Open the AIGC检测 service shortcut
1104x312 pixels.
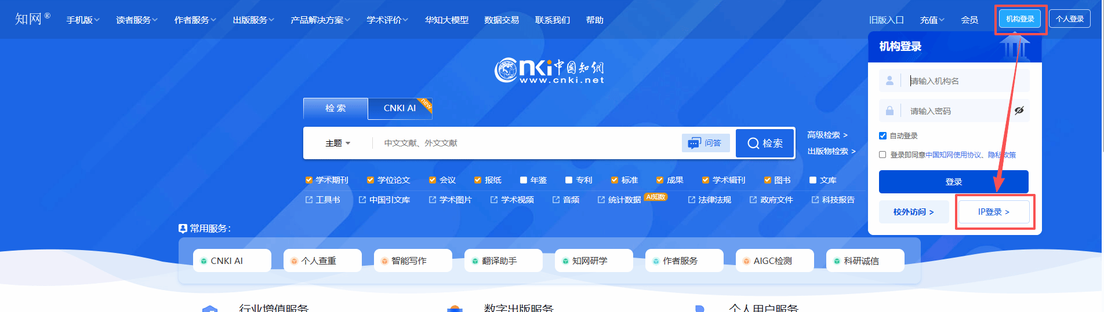(x=775, y=260)
